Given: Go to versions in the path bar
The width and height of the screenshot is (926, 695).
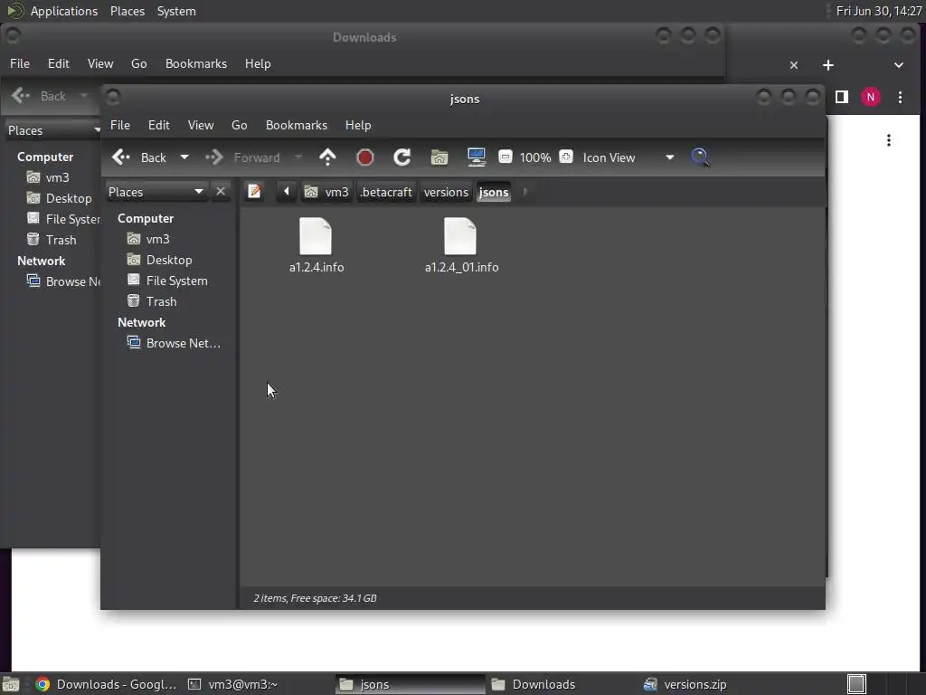Looking at the screenshot, I should tap(446, 192).
